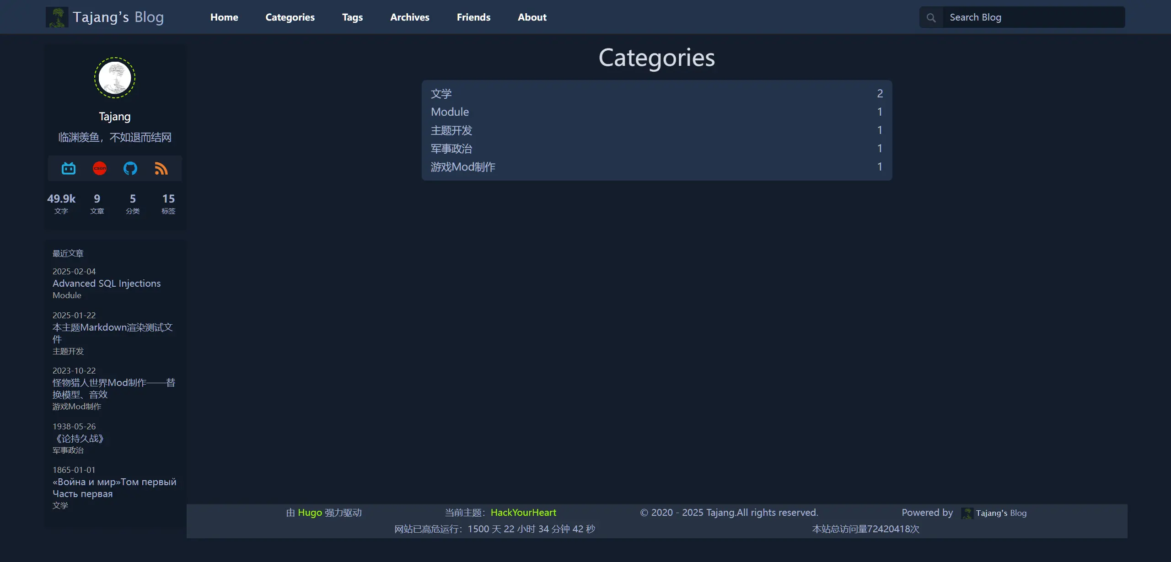The width and height of the screenshot is (1171, 562).
Task: Open Advanced SQL Injections recent post
Action: click(107, 284)
